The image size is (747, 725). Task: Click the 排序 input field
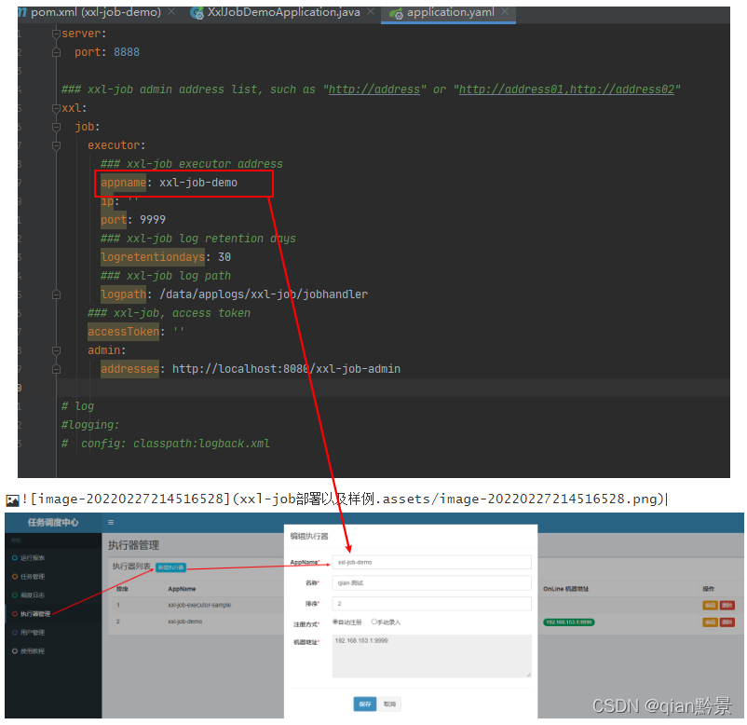point(431,604)
